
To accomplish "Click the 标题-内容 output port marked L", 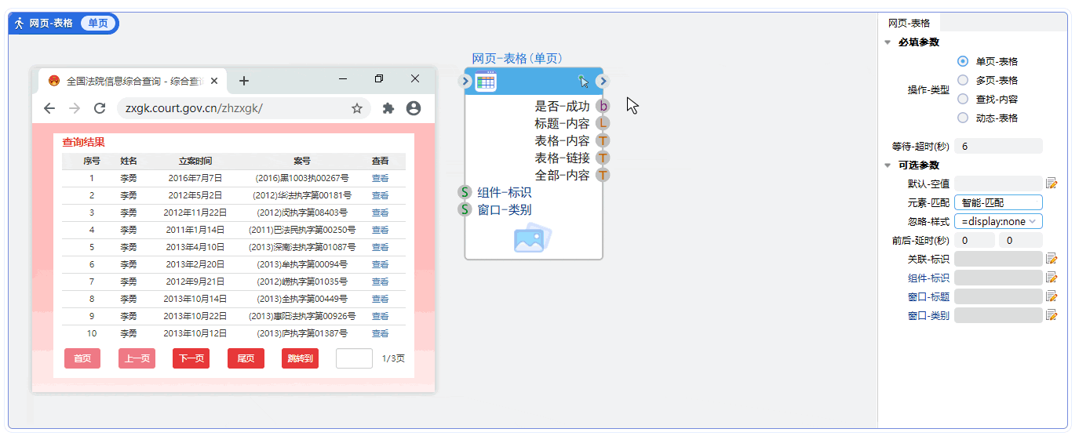I will click(603, 123).
